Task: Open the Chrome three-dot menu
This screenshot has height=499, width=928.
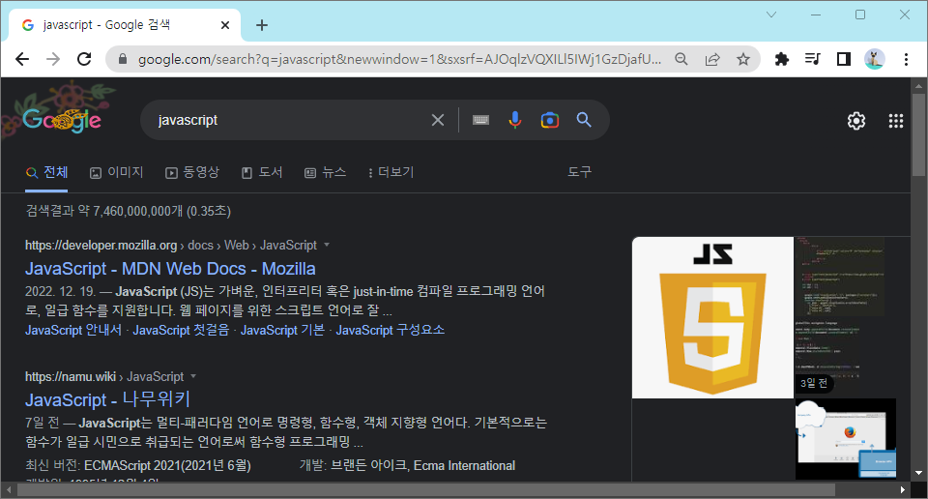Action: tap(906, 59)
